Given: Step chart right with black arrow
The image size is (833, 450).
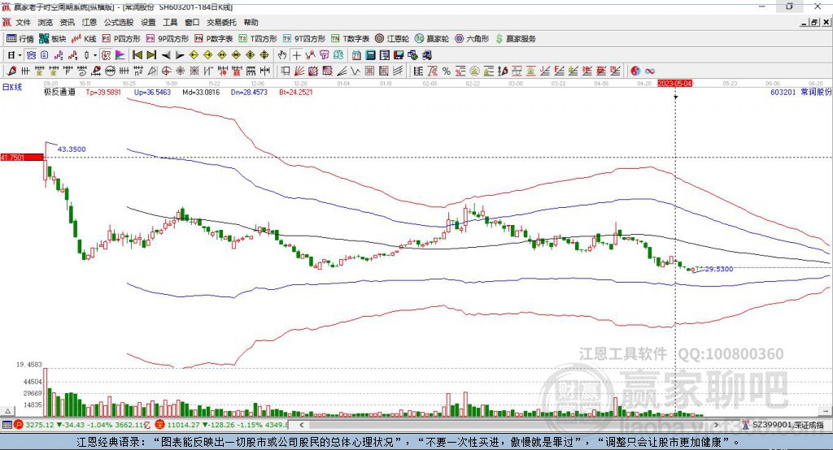Looking at the screenshot, I should click(x=180, y=55).
